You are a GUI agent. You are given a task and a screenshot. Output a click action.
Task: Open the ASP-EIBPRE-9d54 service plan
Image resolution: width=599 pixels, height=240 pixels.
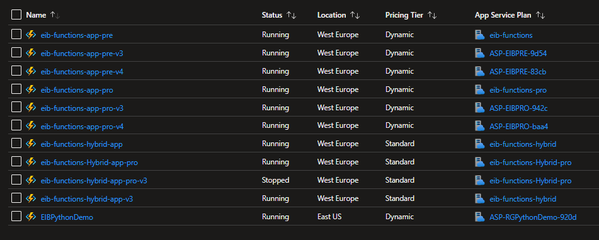pyautogui.click(x=518, y=54)
